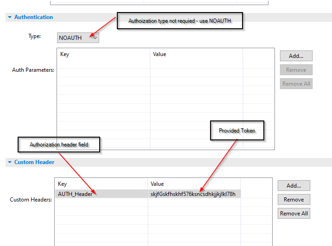Collapse the Authentication section triangle
Screen dimensions: 332x246
point(9,17)
